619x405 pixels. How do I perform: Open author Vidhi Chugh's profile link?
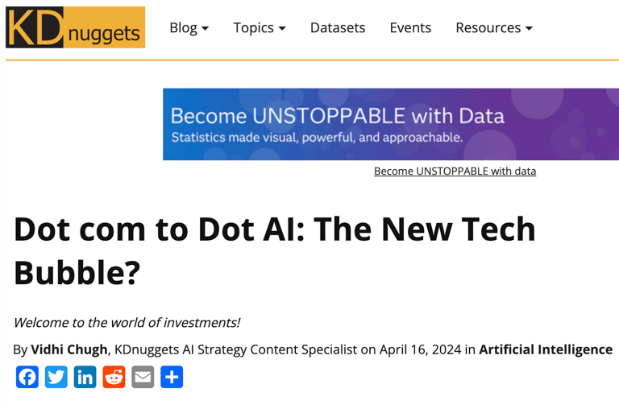69,349
